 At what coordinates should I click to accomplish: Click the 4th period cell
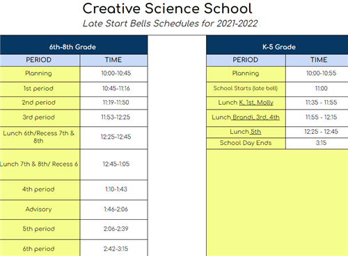(40, 190)
